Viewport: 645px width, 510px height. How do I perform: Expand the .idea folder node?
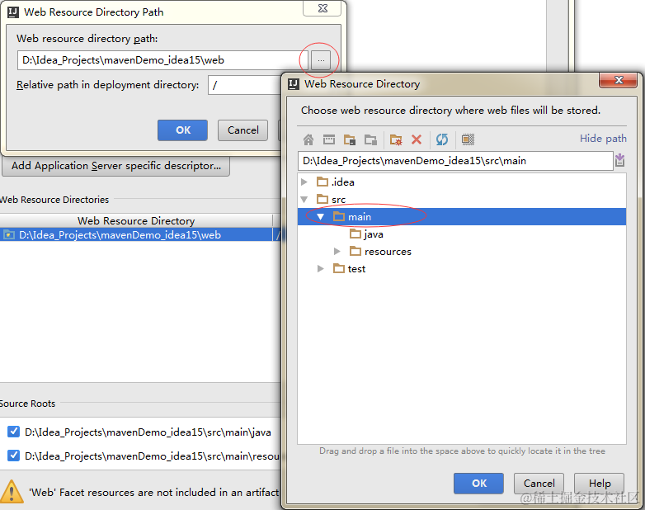point(304,182)
